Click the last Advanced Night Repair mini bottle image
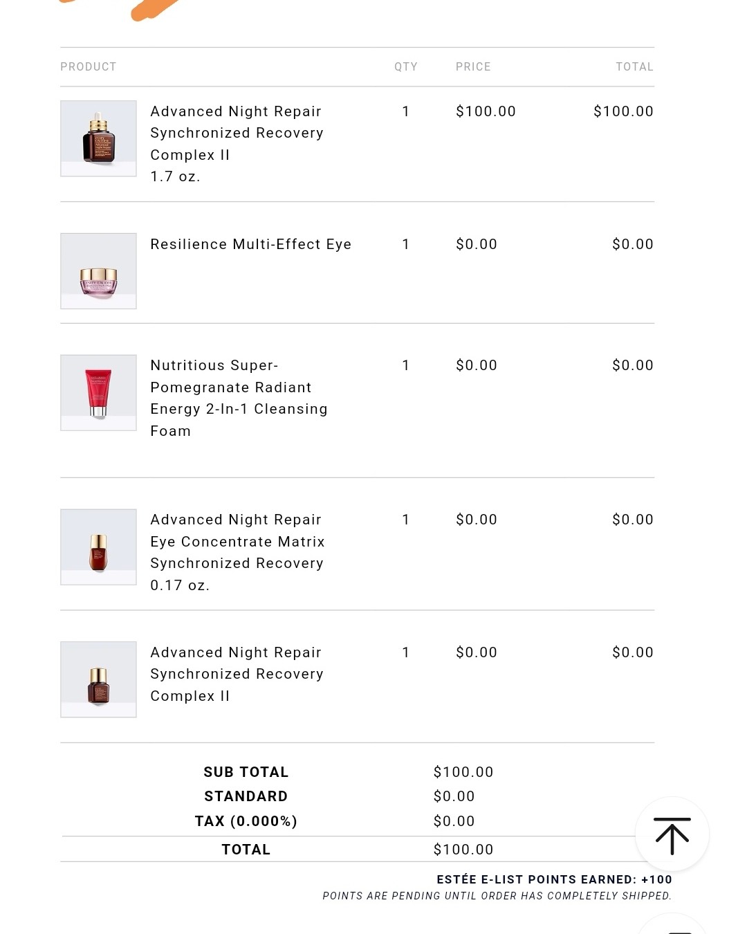 click(98, 679)
